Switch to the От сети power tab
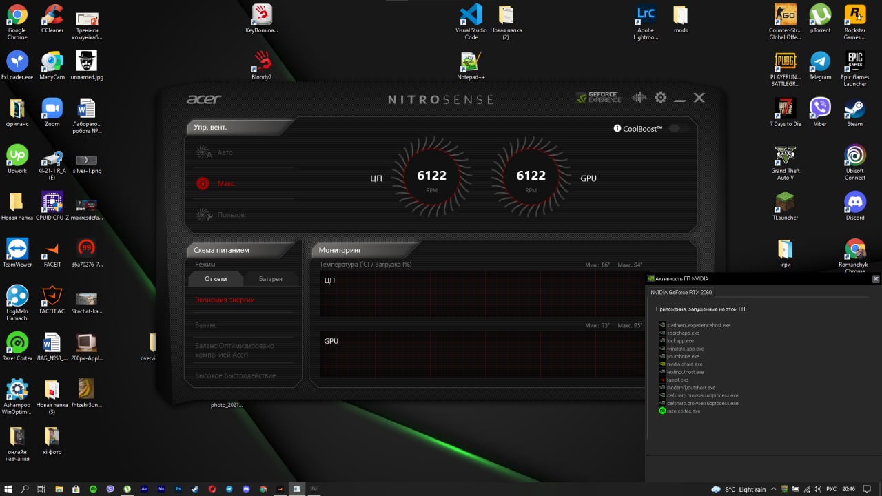The width and height of the screenshot is (882, 496). pos(216,279)
